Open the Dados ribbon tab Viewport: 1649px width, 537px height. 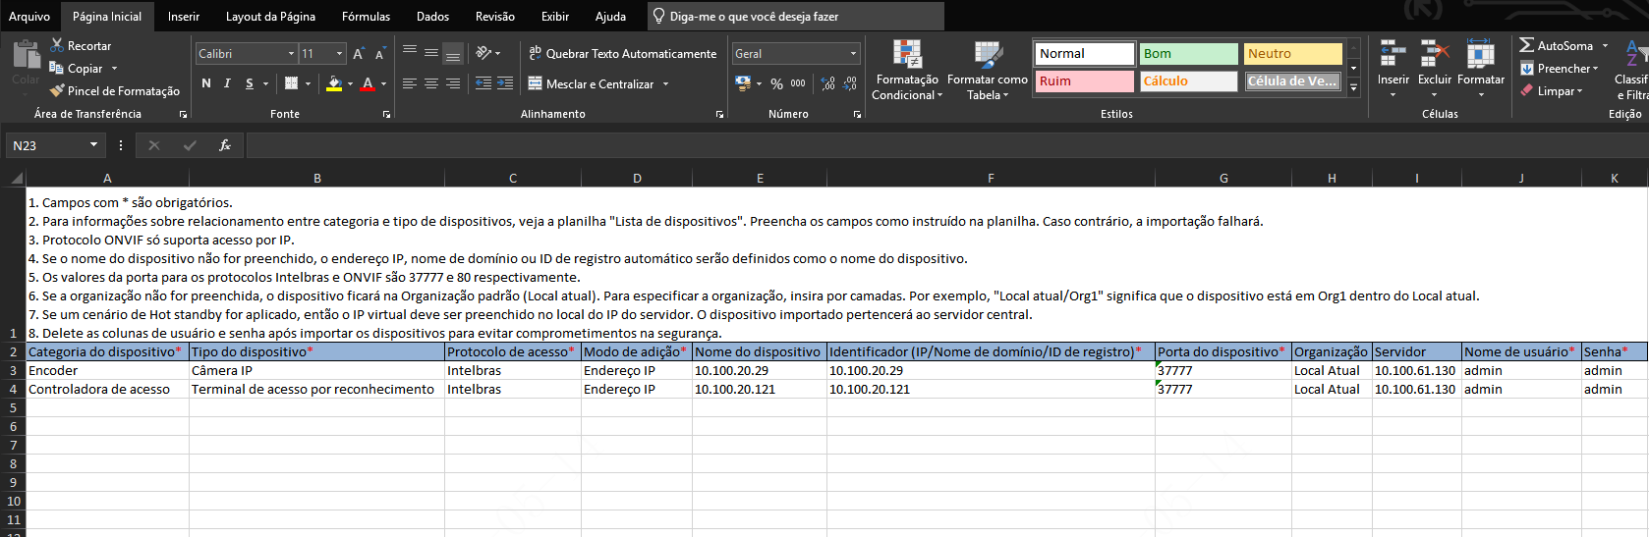point(432,17)
